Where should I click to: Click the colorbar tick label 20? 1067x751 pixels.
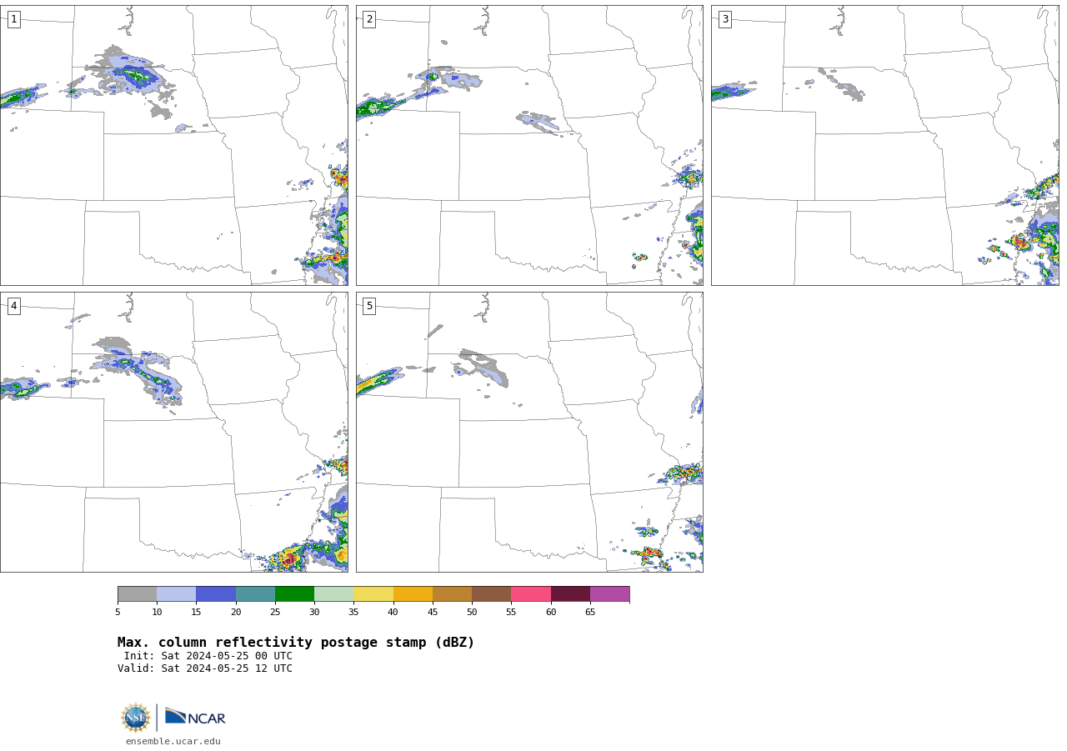(236, 613)
